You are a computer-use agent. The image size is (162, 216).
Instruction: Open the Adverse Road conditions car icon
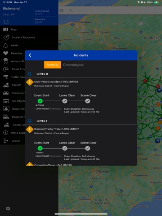pos(6,61)
